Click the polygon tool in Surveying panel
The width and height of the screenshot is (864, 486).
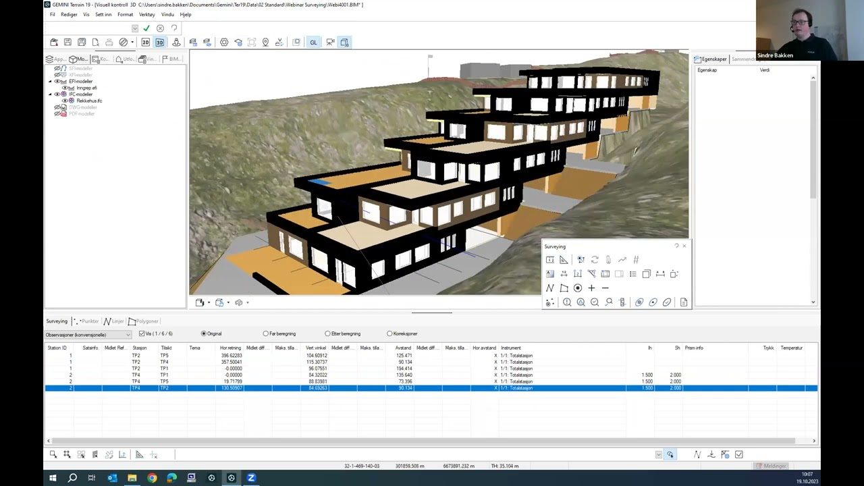564,288
